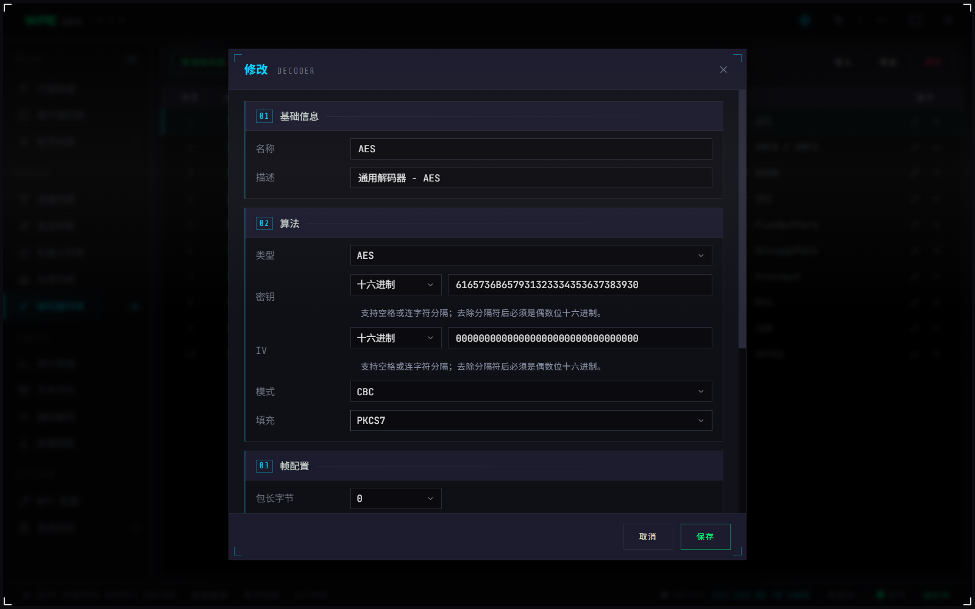The image size is (975, 609).
Task: Click the 名称 input field containing AES
Action: [x=531, y=149]
